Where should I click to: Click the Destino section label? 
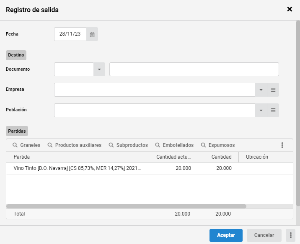point(16,55)
